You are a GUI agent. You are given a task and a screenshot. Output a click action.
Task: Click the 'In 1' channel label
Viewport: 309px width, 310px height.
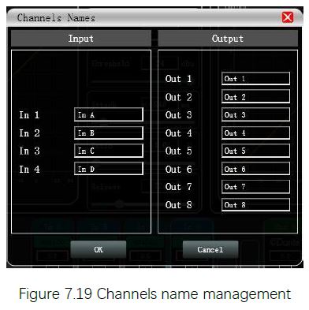tap(29, 115)
